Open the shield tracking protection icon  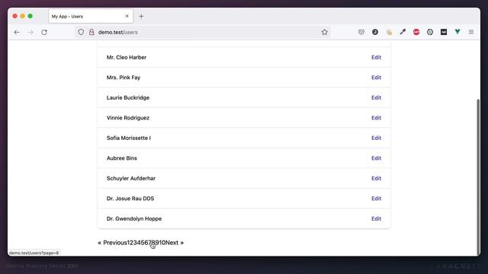tap(81, 32)
